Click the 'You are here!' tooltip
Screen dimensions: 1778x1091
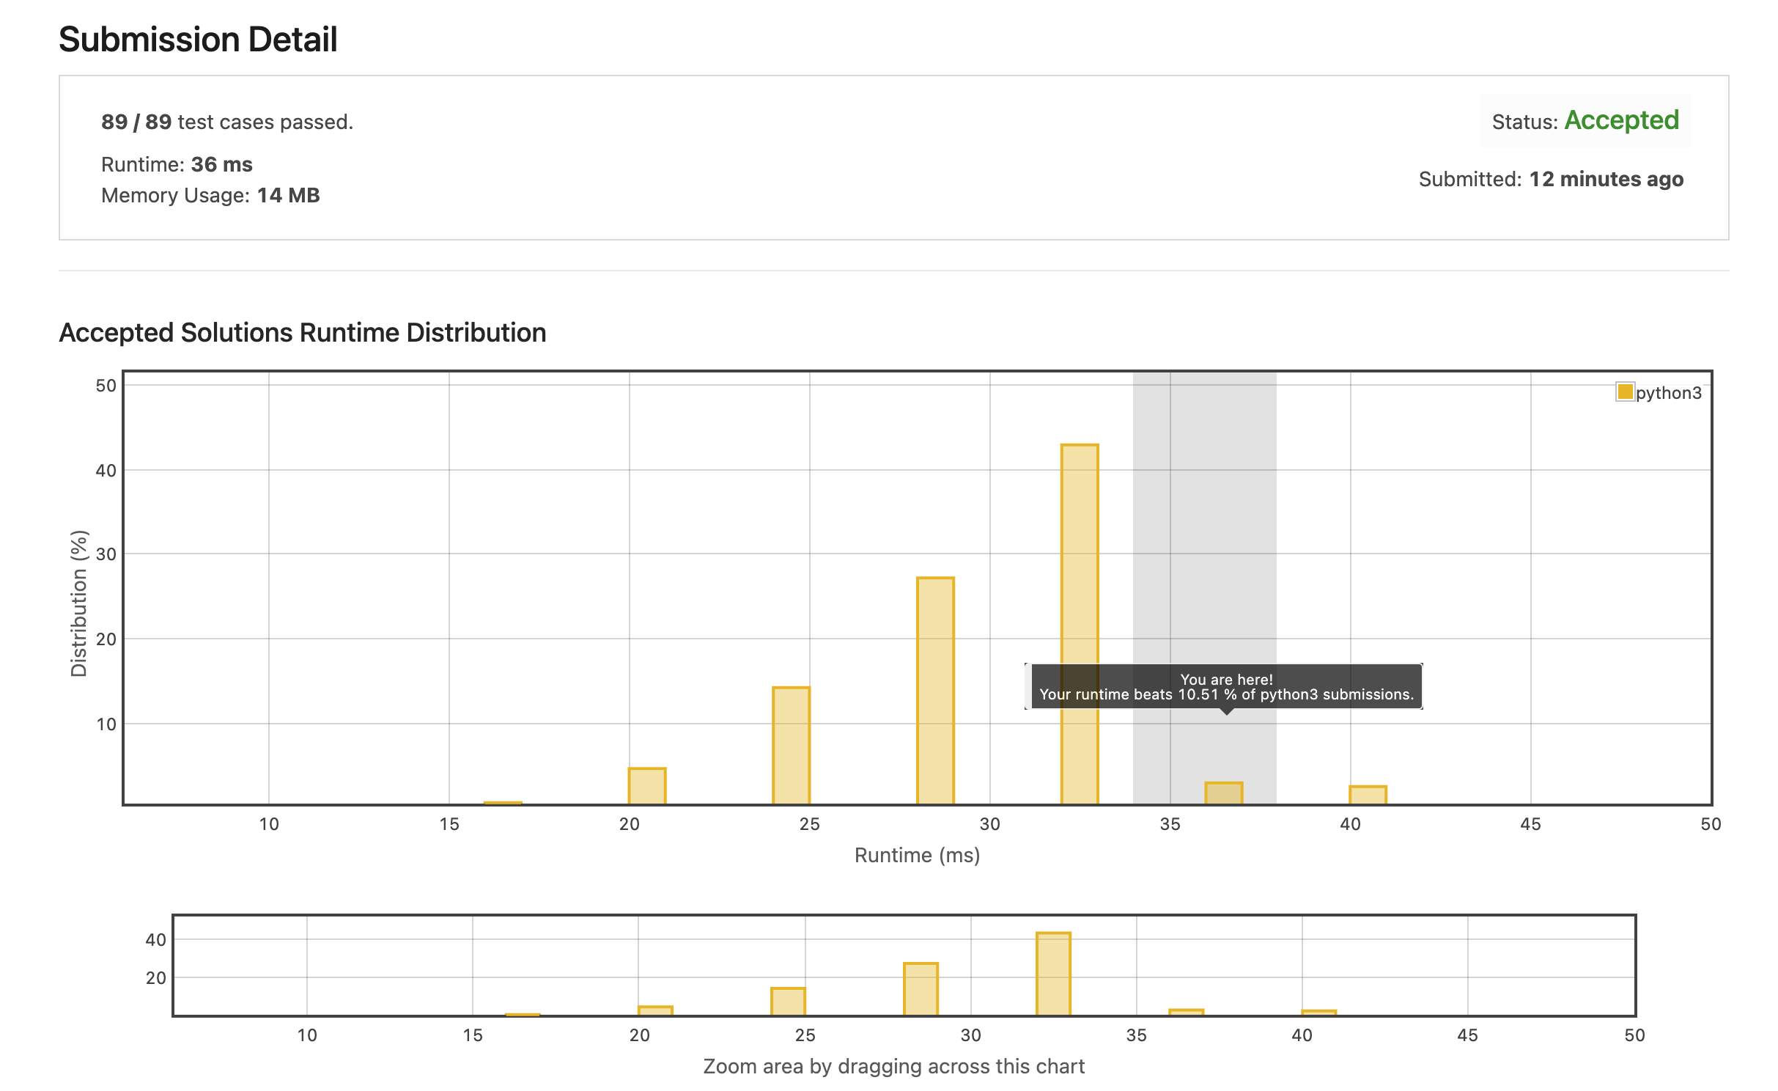point(1225,687)
